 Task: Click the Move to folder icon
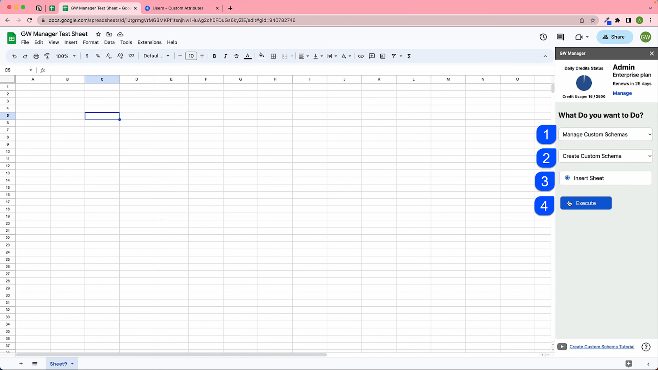click(x=109, y=34)
